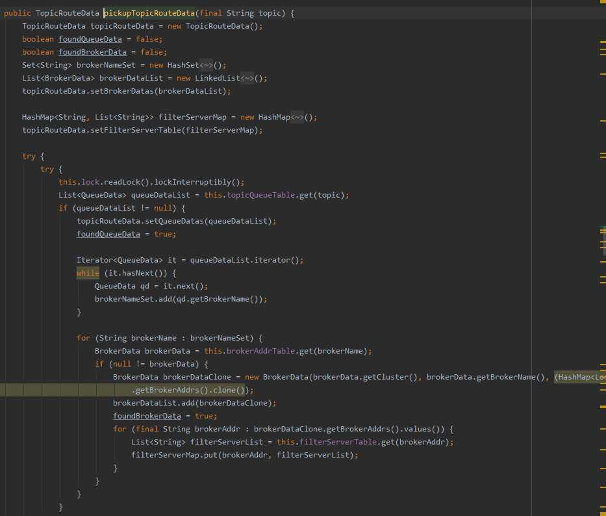Click brokerDataList in the List<BrokerData> declaration
The height and width of the screenshot is (516, 606).
(131, 78)
